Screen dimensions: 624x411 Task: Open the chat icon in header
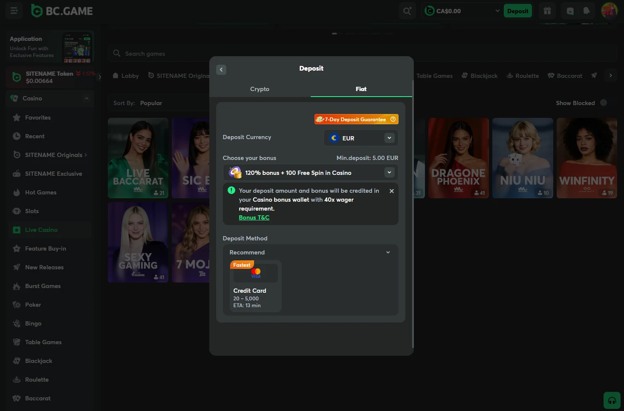pyautogui.click(x=570, y=11)
